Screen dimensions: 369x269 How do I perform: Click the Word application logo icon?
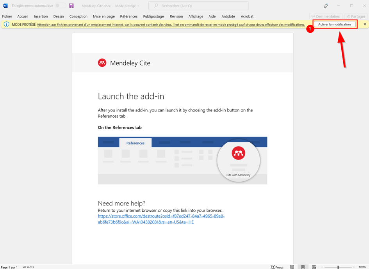pyautogui.click(x=5, y=5)
